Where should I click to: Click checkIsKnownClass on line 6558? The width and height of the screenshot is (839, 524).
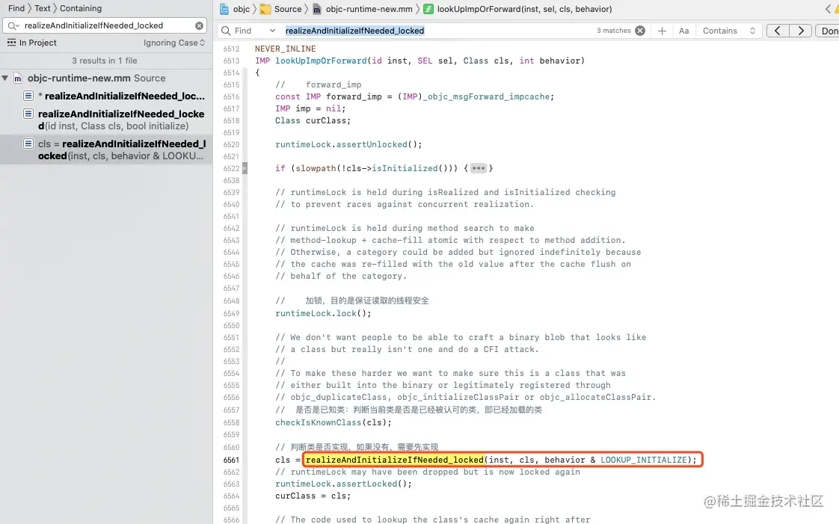(x=319, y=422)
